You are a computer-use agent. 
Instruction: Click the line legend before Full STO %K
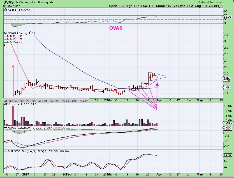(5, 151)
